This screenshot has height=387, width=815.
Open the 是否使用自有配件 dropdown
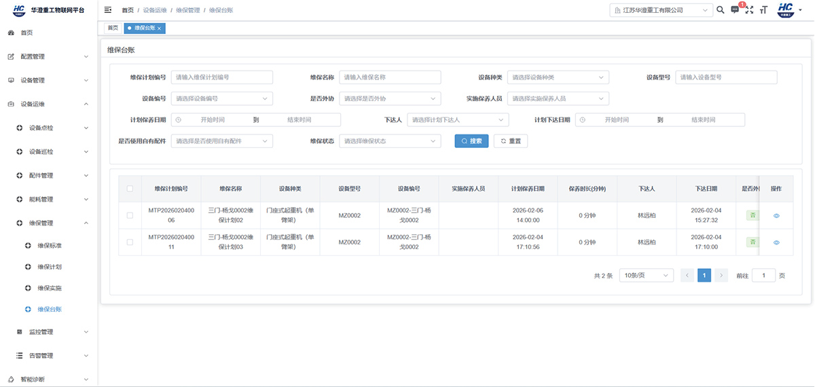tap(222, 141)
